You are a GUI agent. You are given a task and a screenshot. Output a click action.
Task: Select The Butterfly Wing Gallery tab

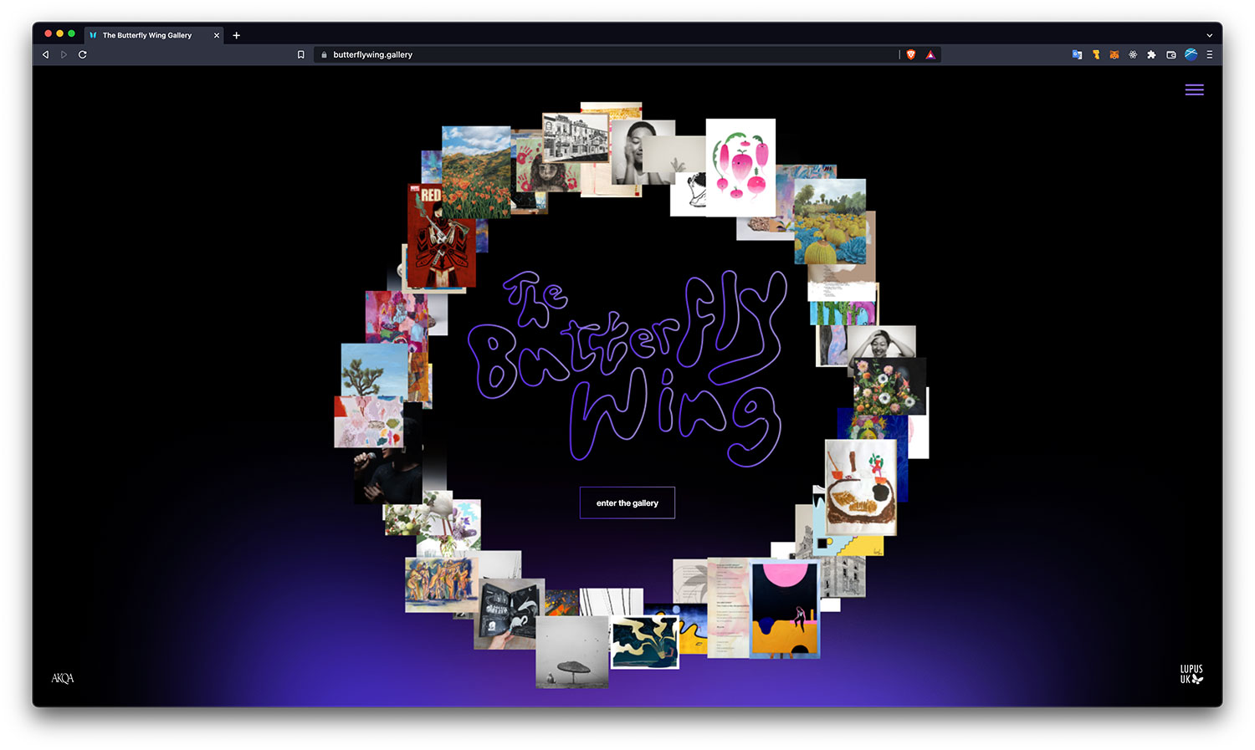tap(154, 35)
